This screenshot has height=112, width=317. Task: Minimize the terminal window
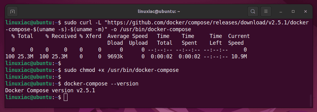[280, 12]
